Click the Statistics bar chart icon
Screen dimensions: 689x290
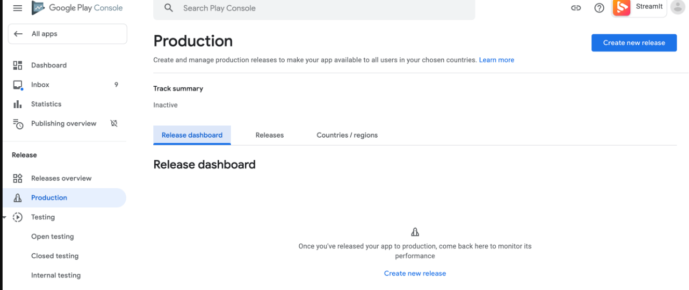[x=18, y=104]
